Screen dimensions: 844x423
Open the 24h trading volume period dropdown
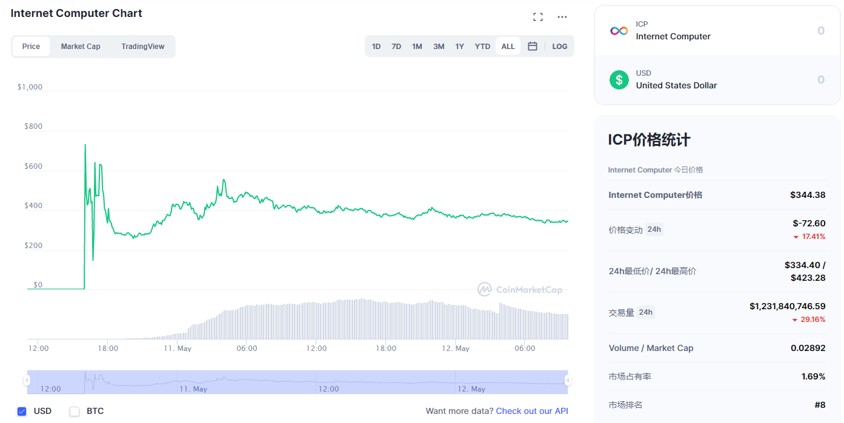point(645,312)
